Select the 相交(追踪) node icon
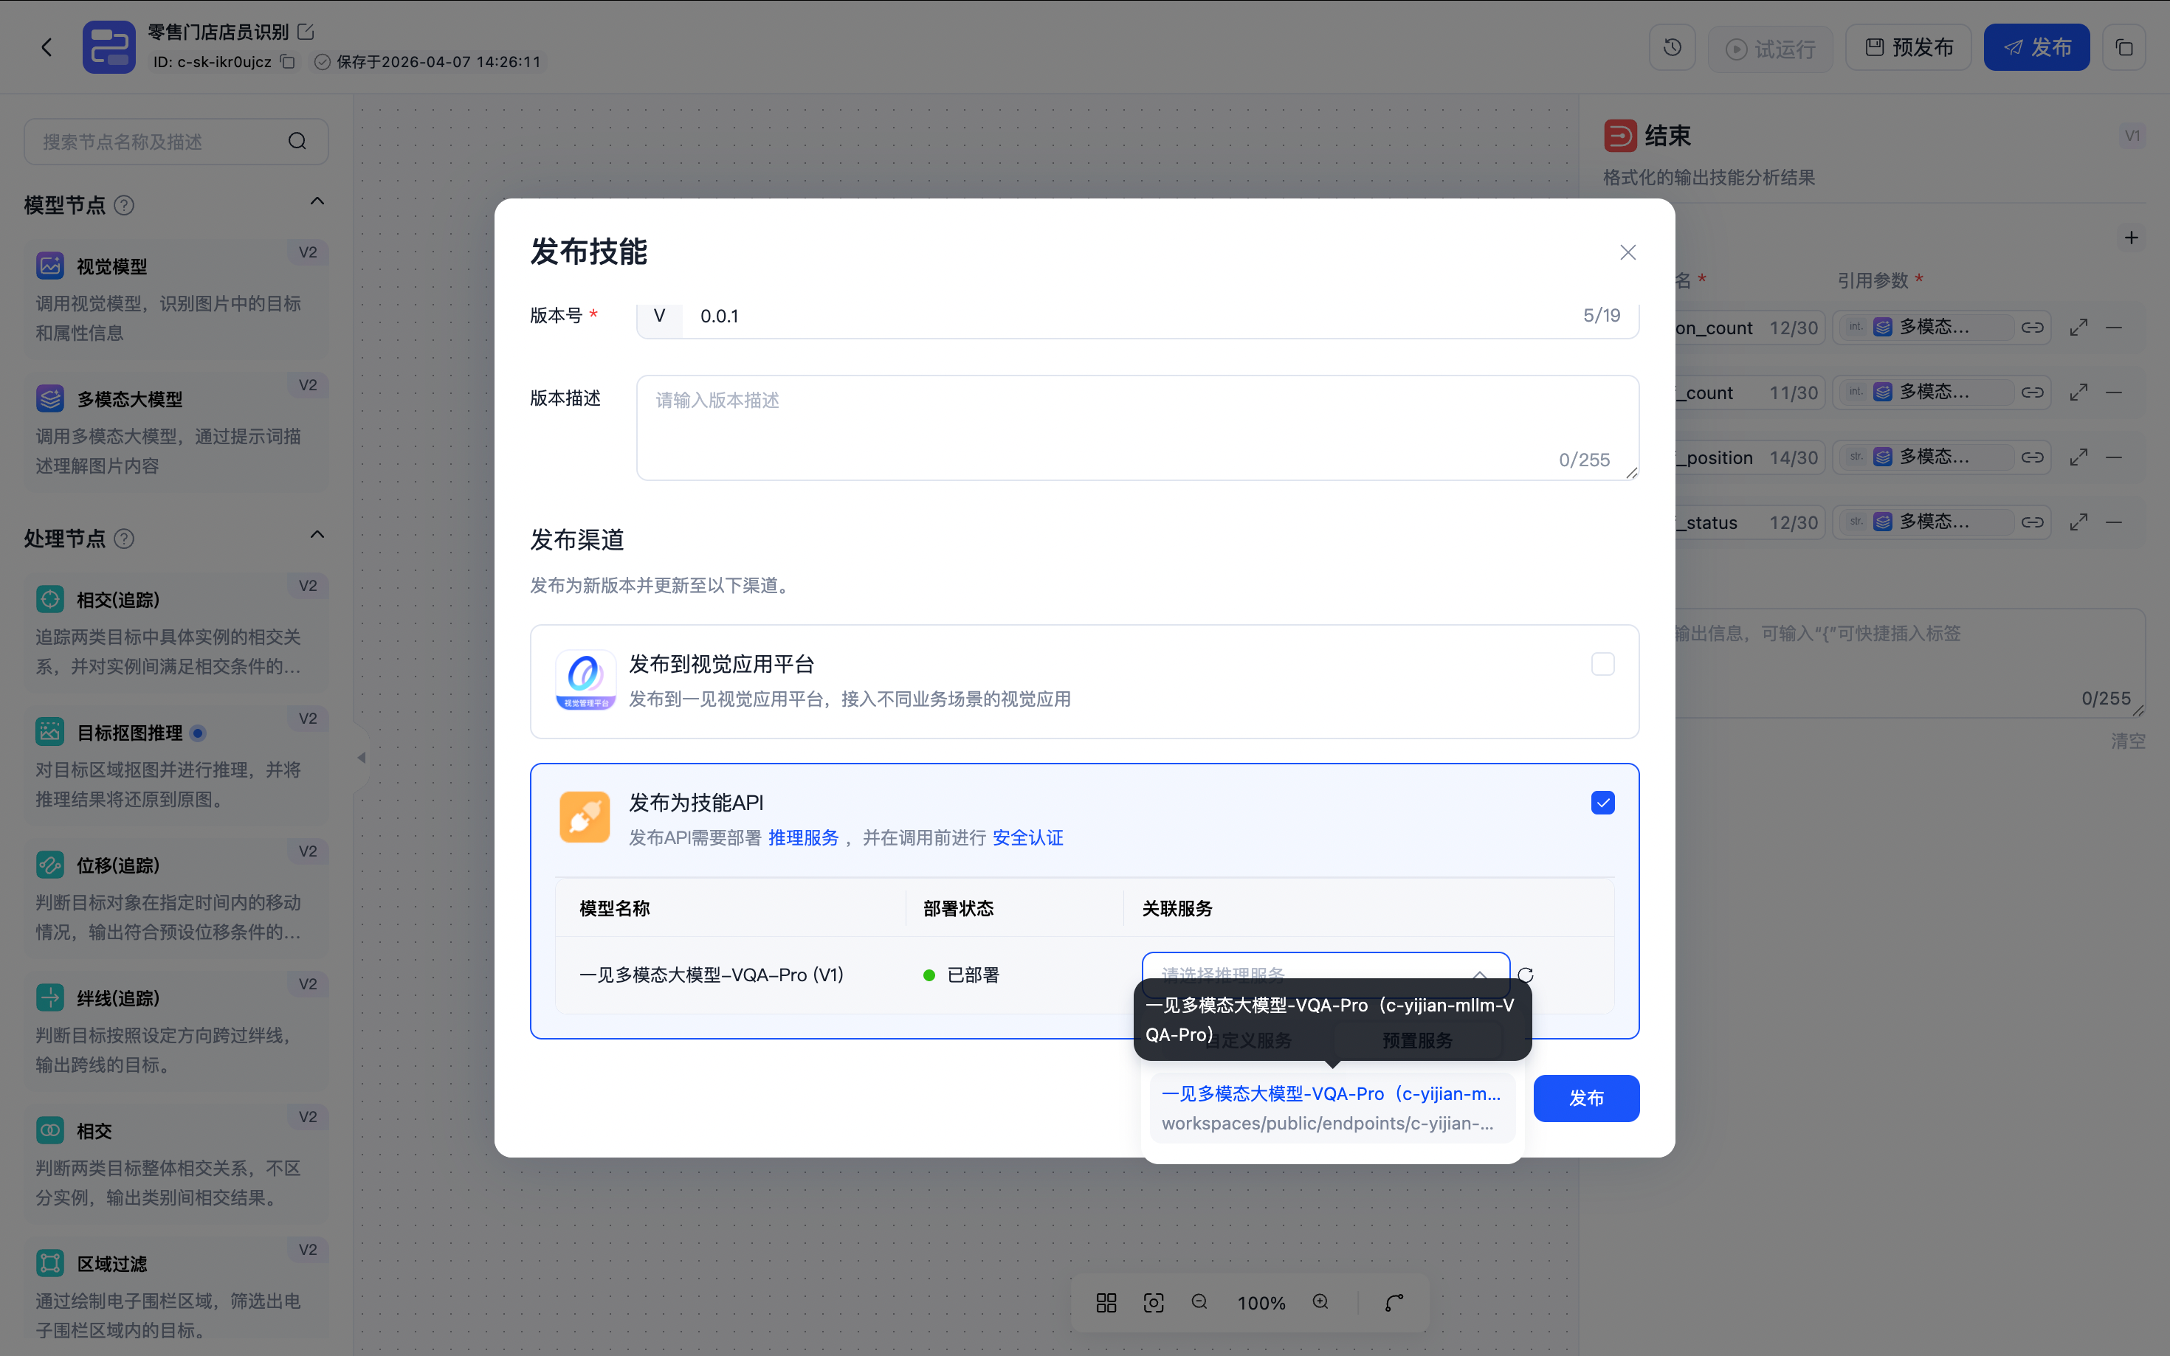2170x1356 pixels. (50, 599)
